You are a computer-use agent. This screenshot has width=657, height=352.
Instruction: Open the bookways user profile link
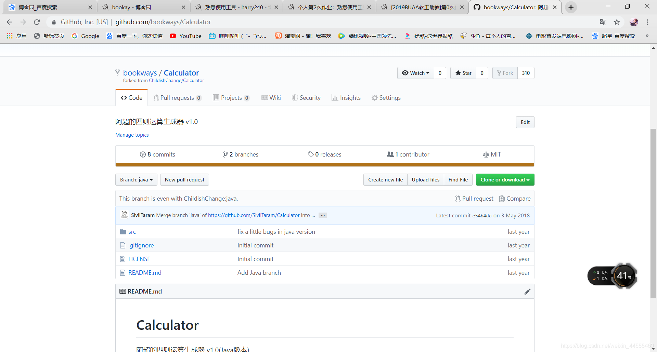[x=140, y=73]
